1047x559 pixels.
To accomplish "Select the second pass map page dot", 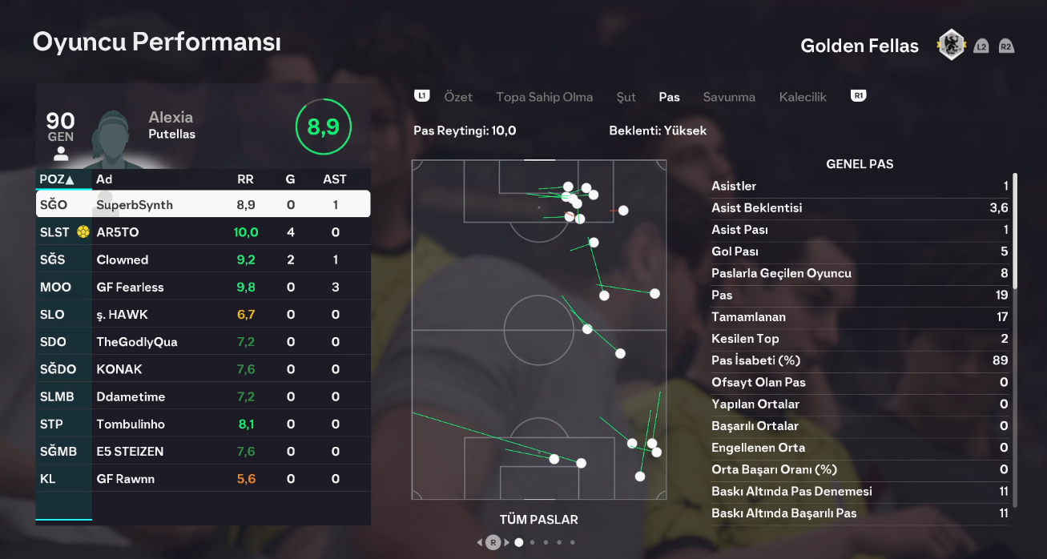I will (x=533, y=542).
